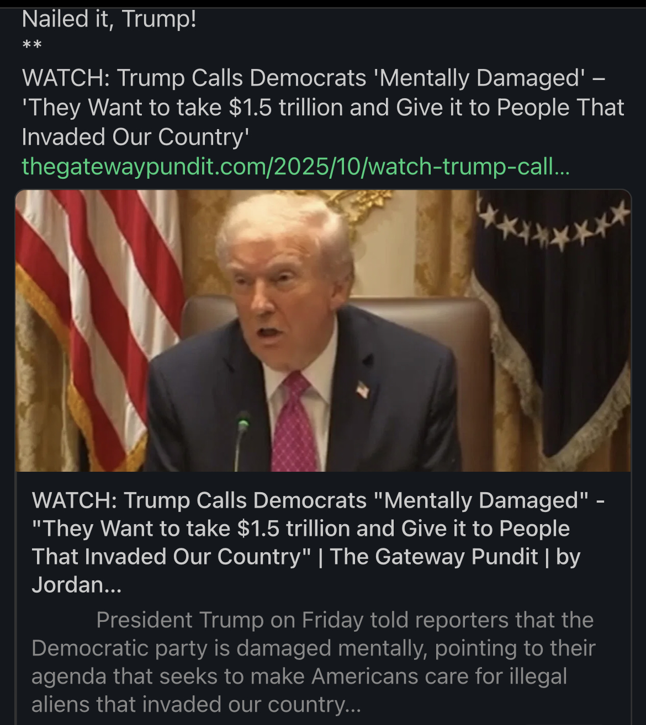Open the Trump video preview image

pyautogui.click(x=323, y=331)
